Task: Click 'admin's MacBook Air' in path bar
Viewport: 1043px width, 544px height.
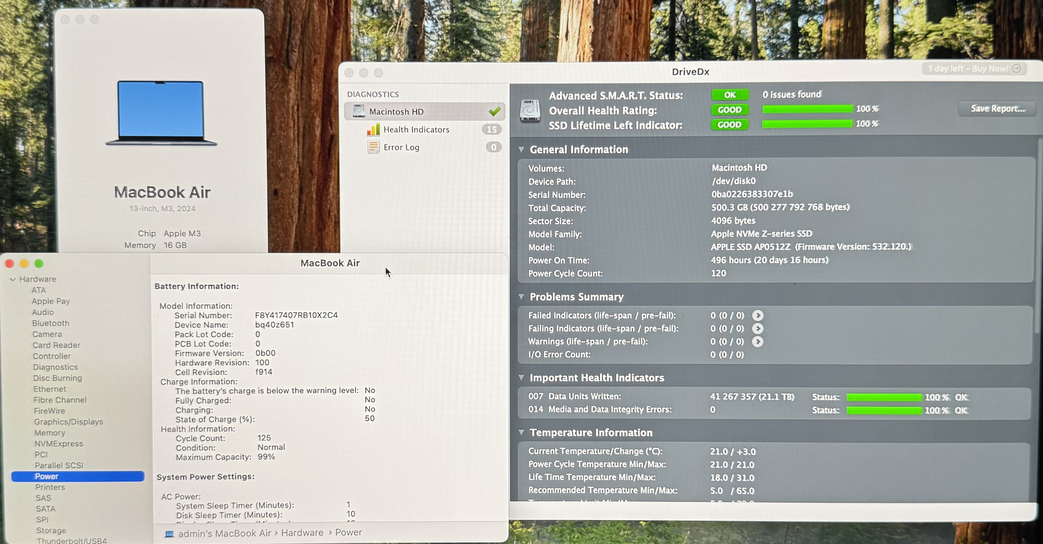Action: (x=224, y=533)
